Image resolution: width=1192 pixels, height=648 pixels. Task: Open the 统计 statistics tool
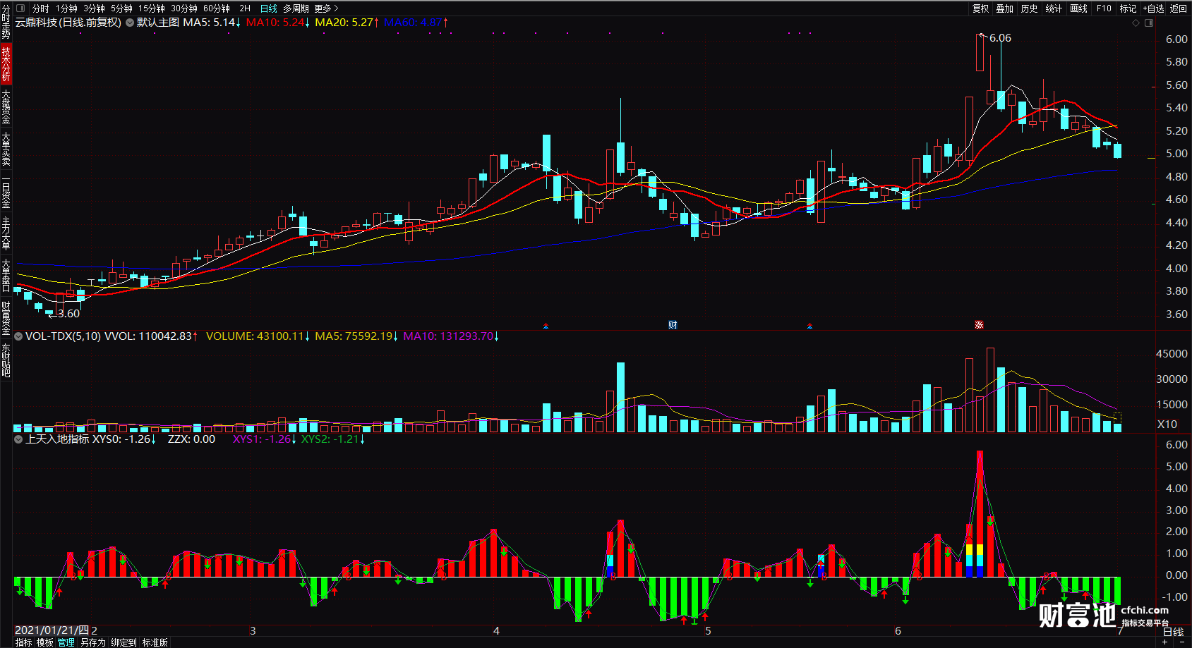tap(1054, 8)
